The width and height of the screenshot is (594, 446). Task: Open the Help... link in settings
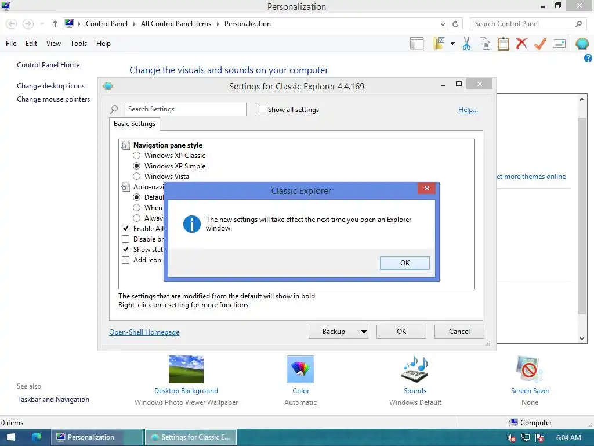click(x=468, y=110)
